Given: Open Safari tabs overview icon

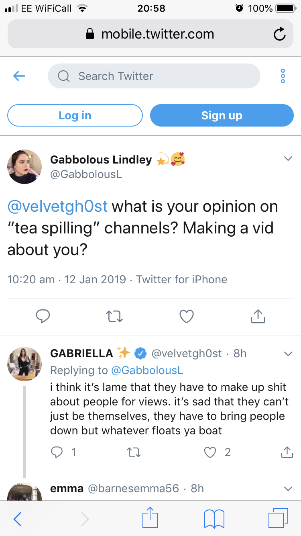Looking at the screenshot, I should pyautogui.click(x=278, y=518).
